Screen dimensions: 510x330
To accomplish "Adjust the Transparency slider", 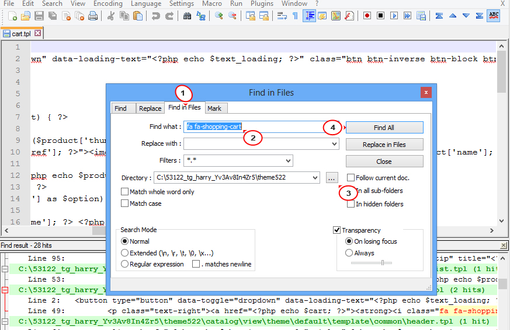I will (383, 263).
